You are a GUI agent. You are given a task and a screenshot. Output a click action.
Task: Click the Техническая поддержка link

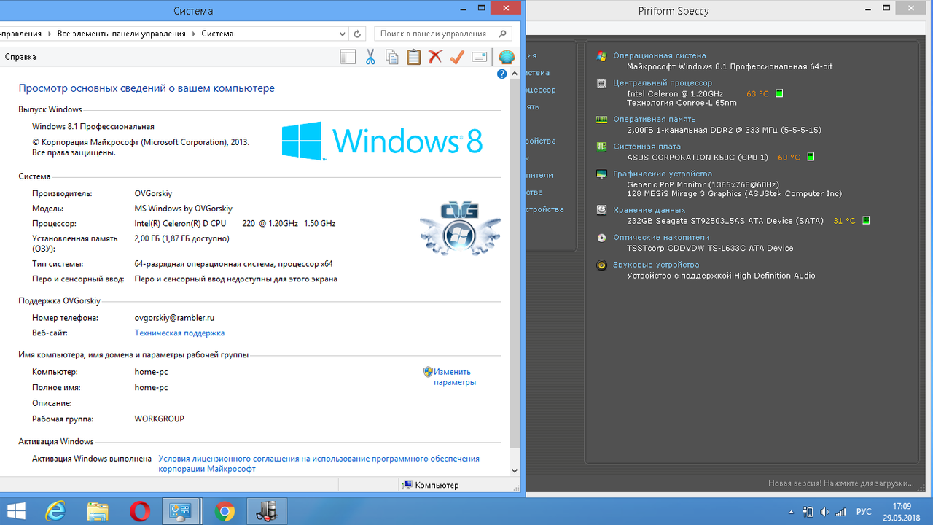pyautogui.click(x=179, y=333)
